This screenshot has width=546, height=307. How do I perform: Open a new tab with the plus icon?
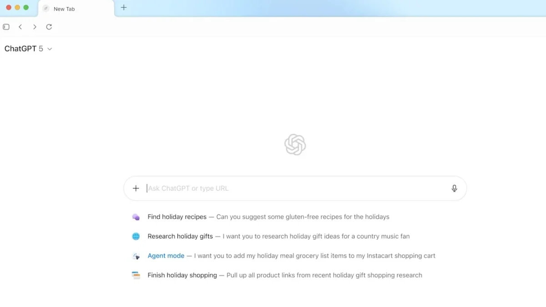[x=124, y=7]
